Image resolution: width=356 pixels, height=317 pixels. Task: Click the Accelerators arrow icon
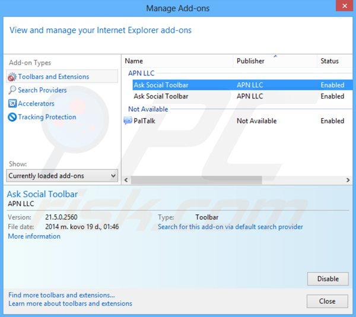point(12,103)
